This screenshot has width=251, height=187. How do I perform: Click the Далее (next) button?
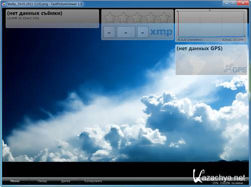[x=66, y=181]
